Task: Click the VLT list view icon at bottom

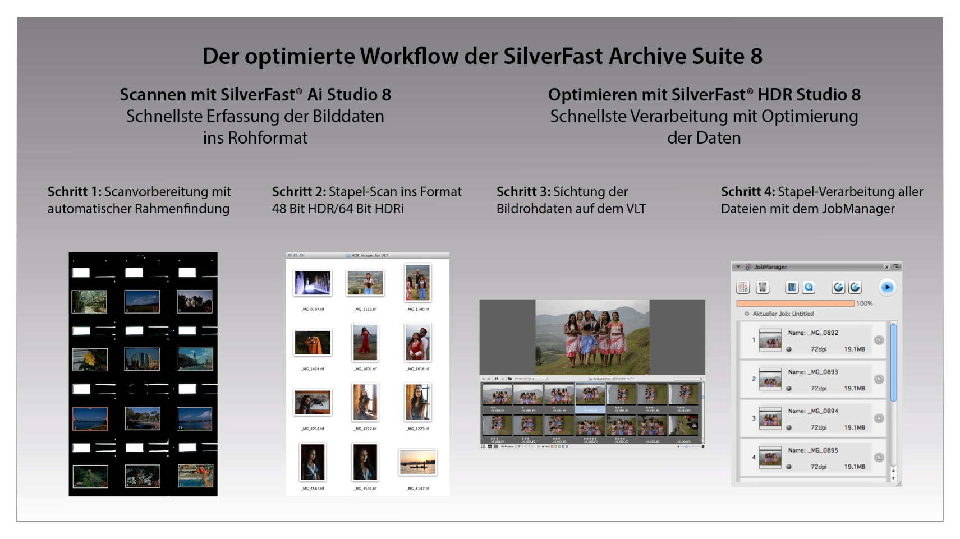Action: (x=484, y=446)
